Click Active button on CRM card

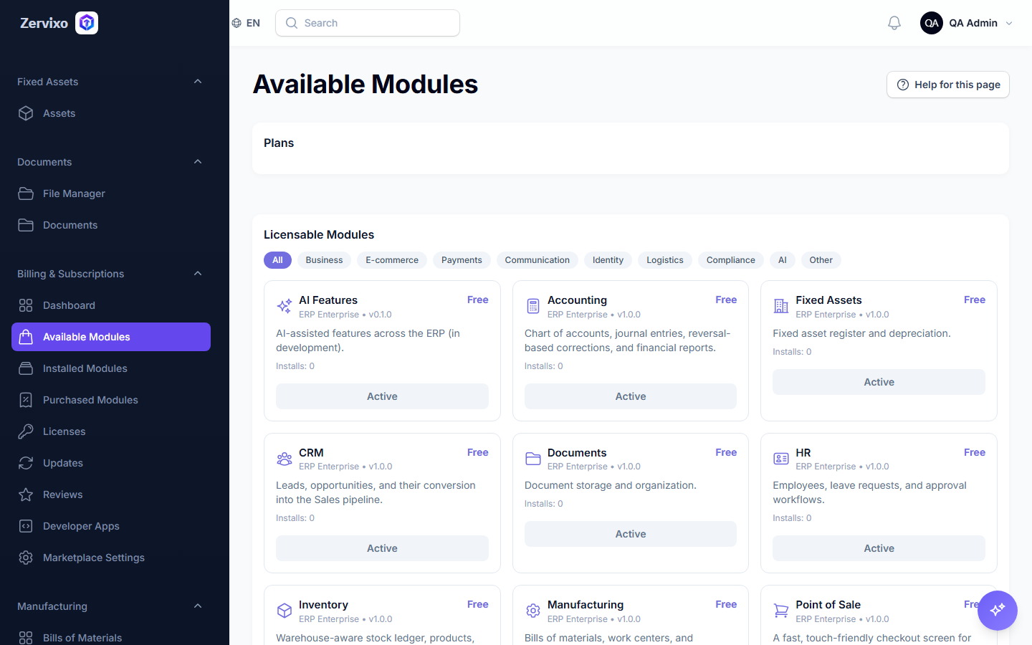(x=382, y=548)
